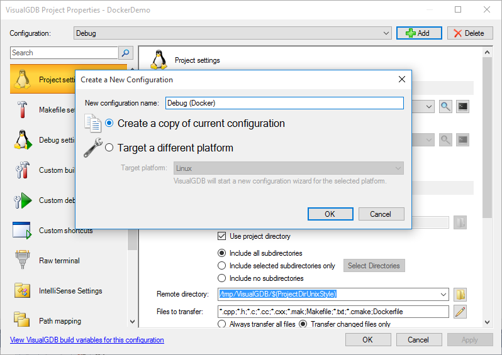The image size is (502, 355).
Task: Select Include all subdirectories
Action: tap(221, 253)
